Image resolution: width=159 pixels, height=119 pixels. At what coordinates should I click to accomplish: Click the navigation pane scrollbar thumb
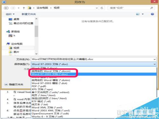(x=36, y=31)
